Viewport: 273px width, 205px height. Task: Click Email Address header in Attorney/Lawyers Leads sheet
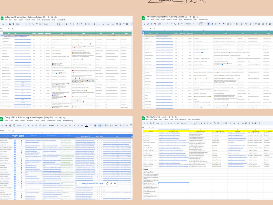tap(200, 131)
